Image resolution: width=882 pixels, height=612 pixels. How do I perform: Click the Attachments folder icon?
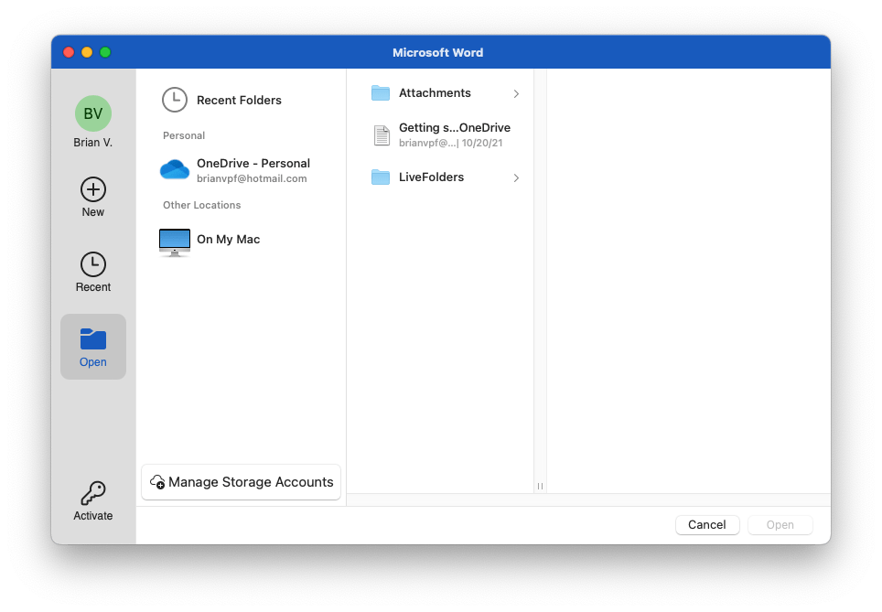[381, 92]
